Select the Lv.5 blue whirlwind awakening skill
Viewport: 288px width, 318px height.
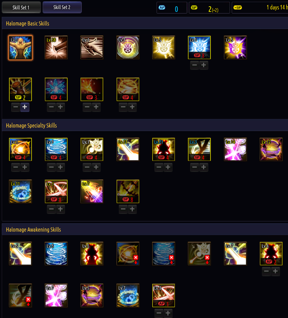[x=56, y=253]
